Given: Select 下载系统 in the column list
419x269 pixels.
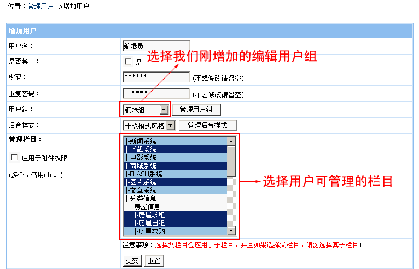Looking at the screenshot, I should 174,149.
